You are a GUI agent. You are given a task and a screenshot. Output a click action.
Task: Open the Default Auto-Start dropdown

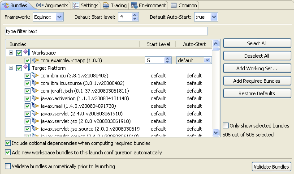pyautogui.click(x=214, y=17)
